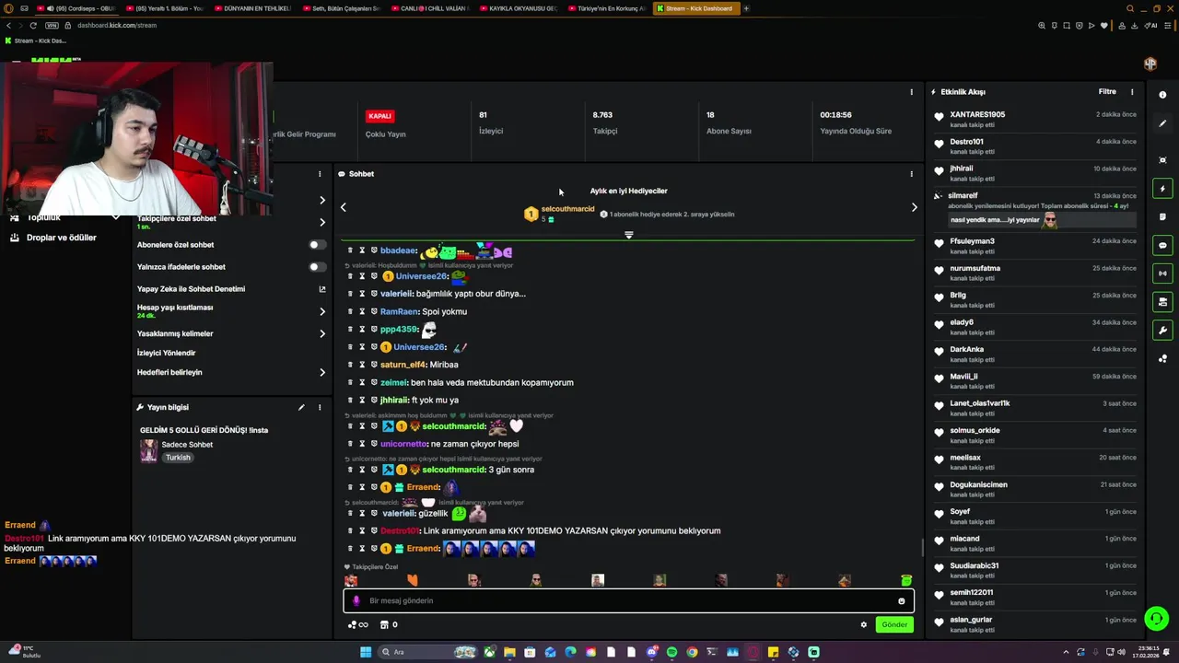Go to previous top gifter with left arrow
Viewport: 1179px width, 663px height.
tap(344, 207)
